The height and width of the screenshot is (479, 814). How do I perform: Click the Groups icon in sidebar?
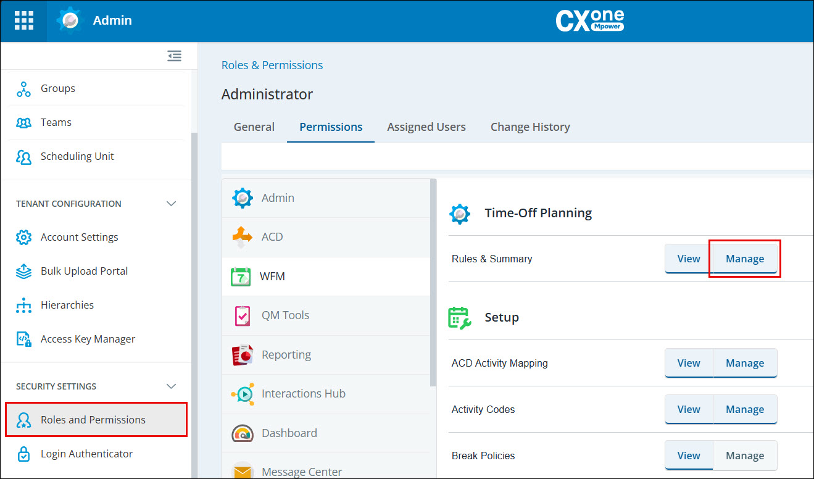[x=23, y=89]
